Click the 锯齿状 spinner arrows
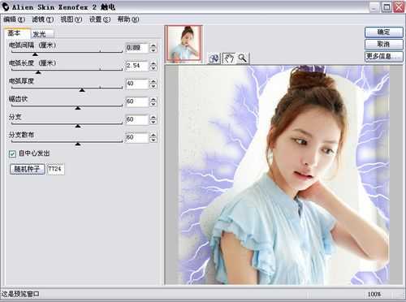The height and width of the screenshot is (302, 406). pyautogui.click(x=153, y=101)
